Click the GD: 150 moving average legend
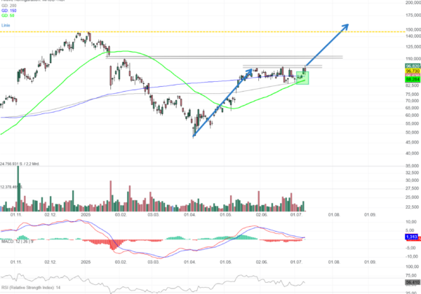The image size is (421, 294). 9,10
